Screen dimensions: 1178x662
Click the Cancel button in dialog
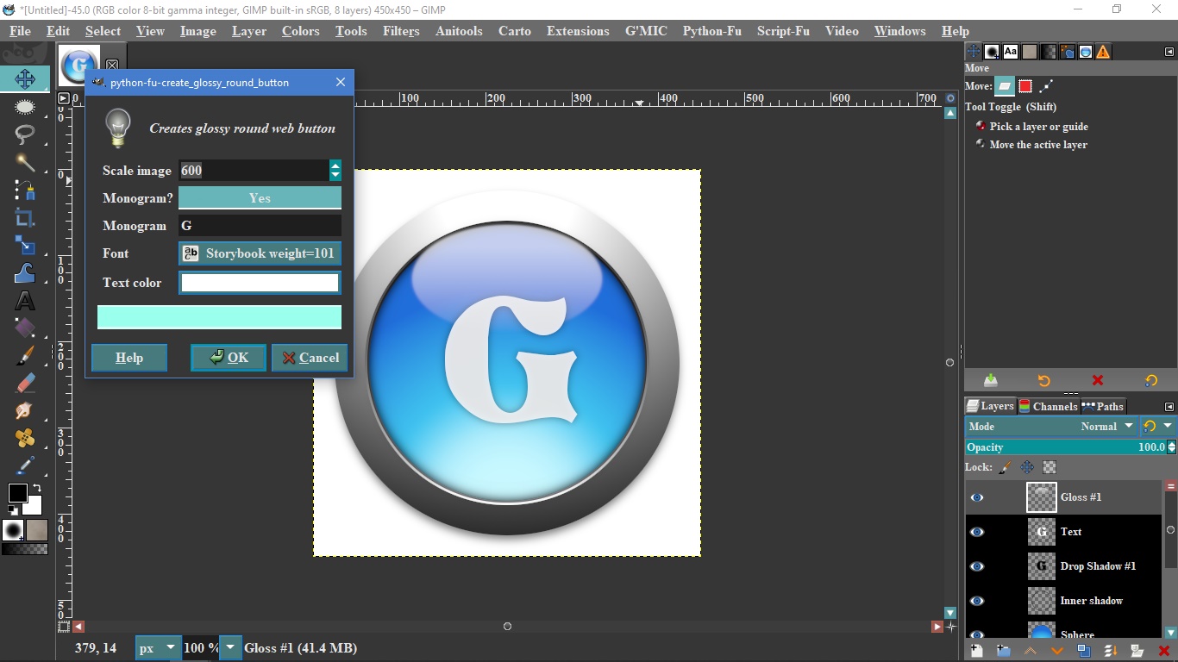(310, 358)
